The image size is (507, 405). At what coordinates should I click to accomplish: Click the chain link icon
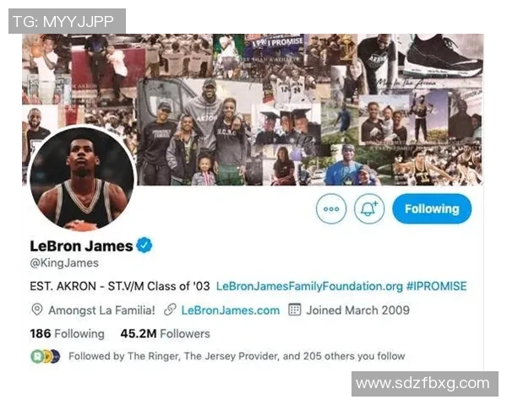[x=170, y=310]
